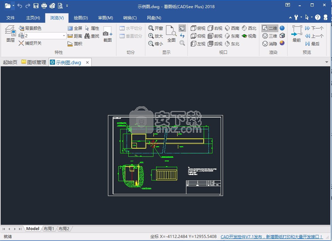Select the 布局1 layout tab

click(49, 228)
